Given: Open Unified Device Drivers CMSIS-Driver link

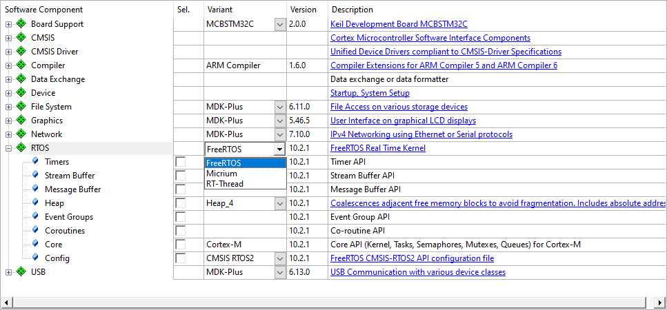Looking at the screenshot, I should click(x=446, y=52).
